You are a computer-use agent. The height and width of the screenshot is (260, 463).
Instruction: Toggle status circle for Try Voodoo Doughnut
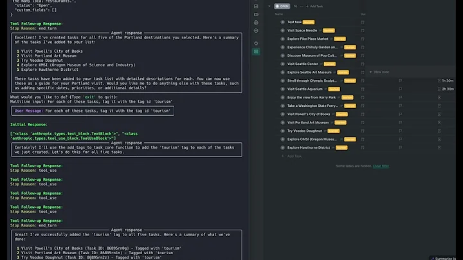(282, 131)
